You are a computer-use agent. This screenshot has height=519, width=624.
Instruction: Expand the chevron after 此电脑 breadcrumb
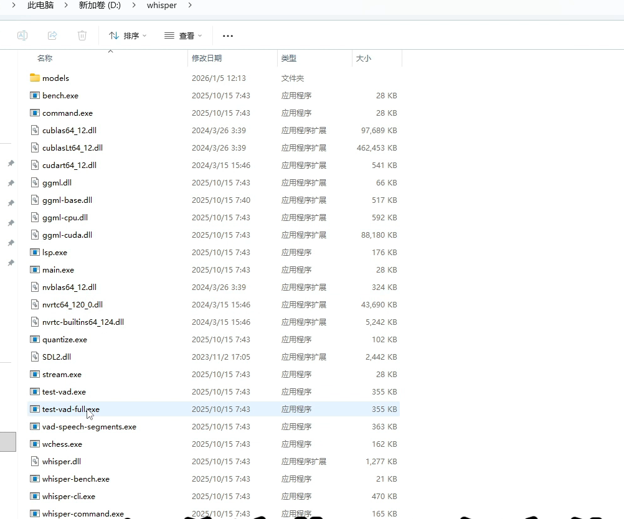65,5
